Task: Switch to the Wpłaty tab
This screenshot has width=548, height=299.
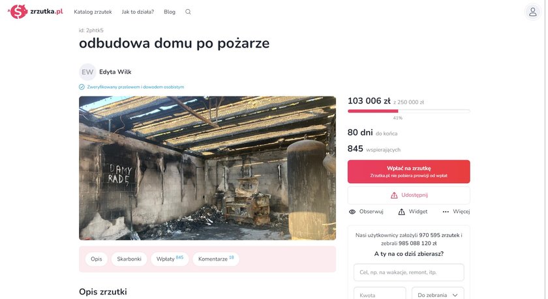Action: pyautogui.click(x=170, y=259)
